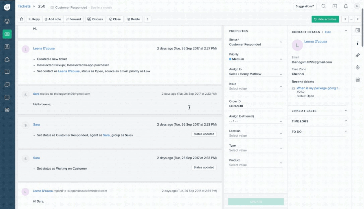Open the Admin settings gear icon
Image resolution: width=364 pixels, height=209 pixels.
[7, 110]
